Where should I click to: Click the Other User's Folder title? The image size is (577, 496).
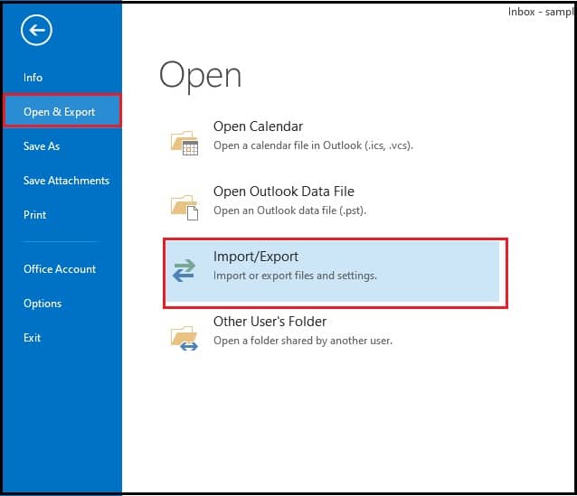click(x=270, y=322)
